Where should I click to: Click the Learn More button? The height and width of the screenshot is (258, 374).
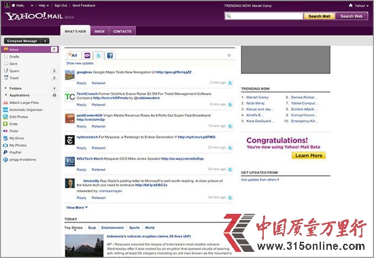(x=309, y=155)
